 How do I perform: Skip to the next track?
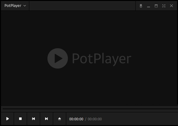[46, 119]
